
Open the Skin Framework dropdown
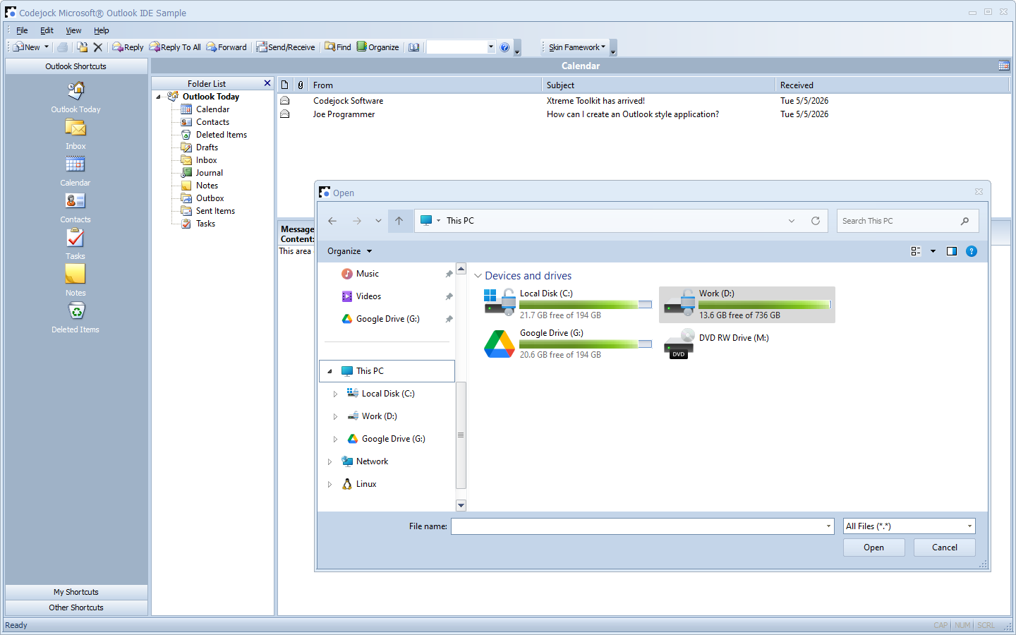(577, 47)
